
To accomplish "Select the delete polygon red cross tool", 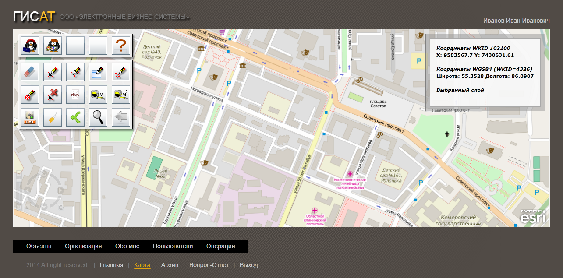I will pyautogui.click(x=53, y=95).
